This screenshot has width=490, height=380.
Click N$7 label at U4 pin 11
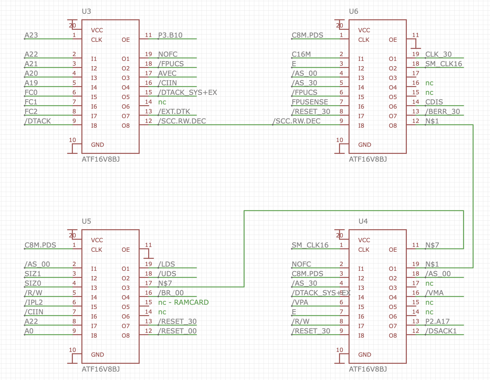[432, 245]
